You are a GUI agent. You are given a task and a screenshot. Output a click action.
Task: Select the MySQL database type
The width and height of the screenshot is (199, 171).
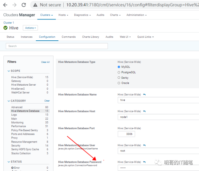pyautogui.click(x=119, y=67)
